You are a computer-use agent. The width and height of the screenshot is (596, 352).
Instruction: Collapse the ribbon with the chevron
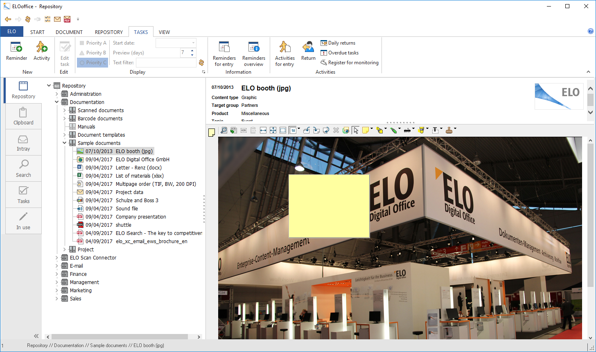pyautogui.click(x=589, y=72)
